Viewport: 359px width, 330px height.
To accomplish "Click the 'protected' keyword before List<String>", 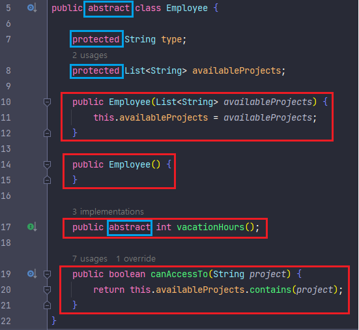I will pyautogui.click(x=96, y=71).
